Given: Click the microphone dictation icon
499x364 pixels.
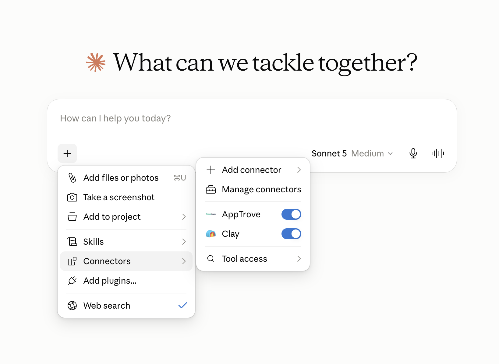Looking at the screenshot, I should (413, 153).
